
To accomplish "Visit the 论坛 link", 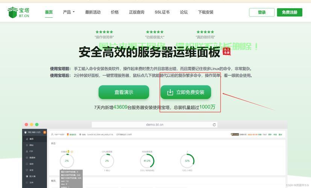I will point(184,12).
